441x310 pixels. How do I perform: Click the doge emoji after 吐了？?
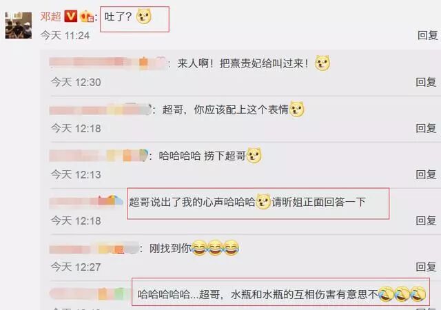(x=144, y=17)
